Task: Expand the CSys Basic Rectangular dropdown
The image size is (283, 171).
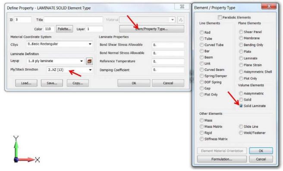Action: pos(60,44)
